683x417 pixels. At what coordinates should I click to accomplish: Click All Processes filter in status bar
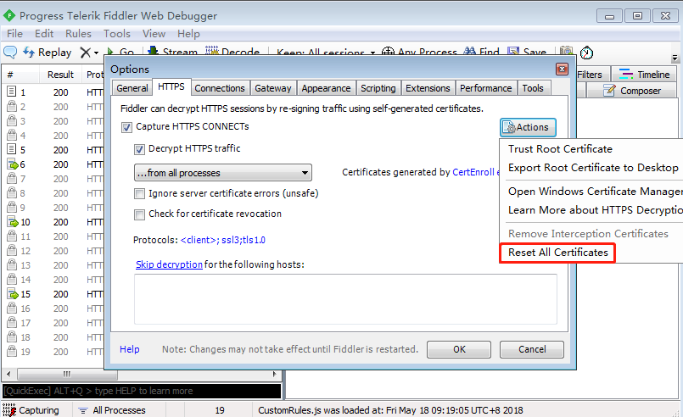click(x=112, y=410)
